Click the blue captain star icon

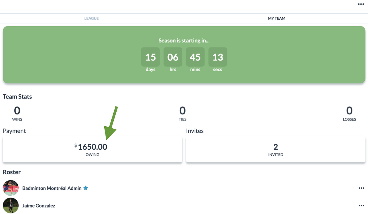click(86, 188)
